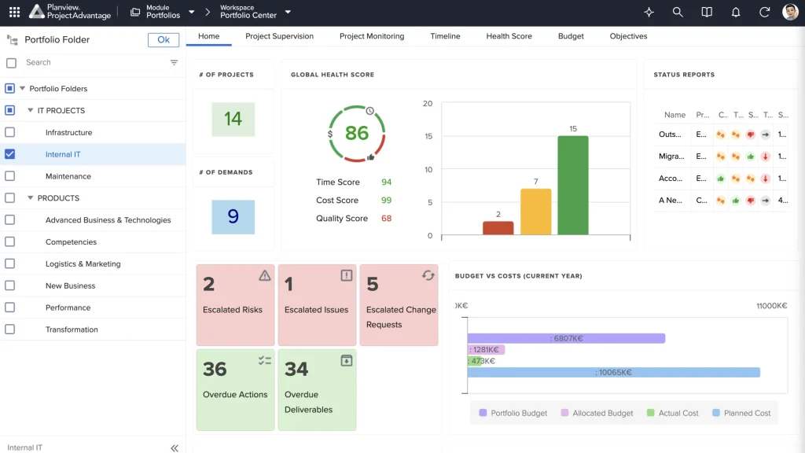Click the Overdue Actions checklist icon
The width and height of the screenshot is (805, 453).
coord(264,360)
